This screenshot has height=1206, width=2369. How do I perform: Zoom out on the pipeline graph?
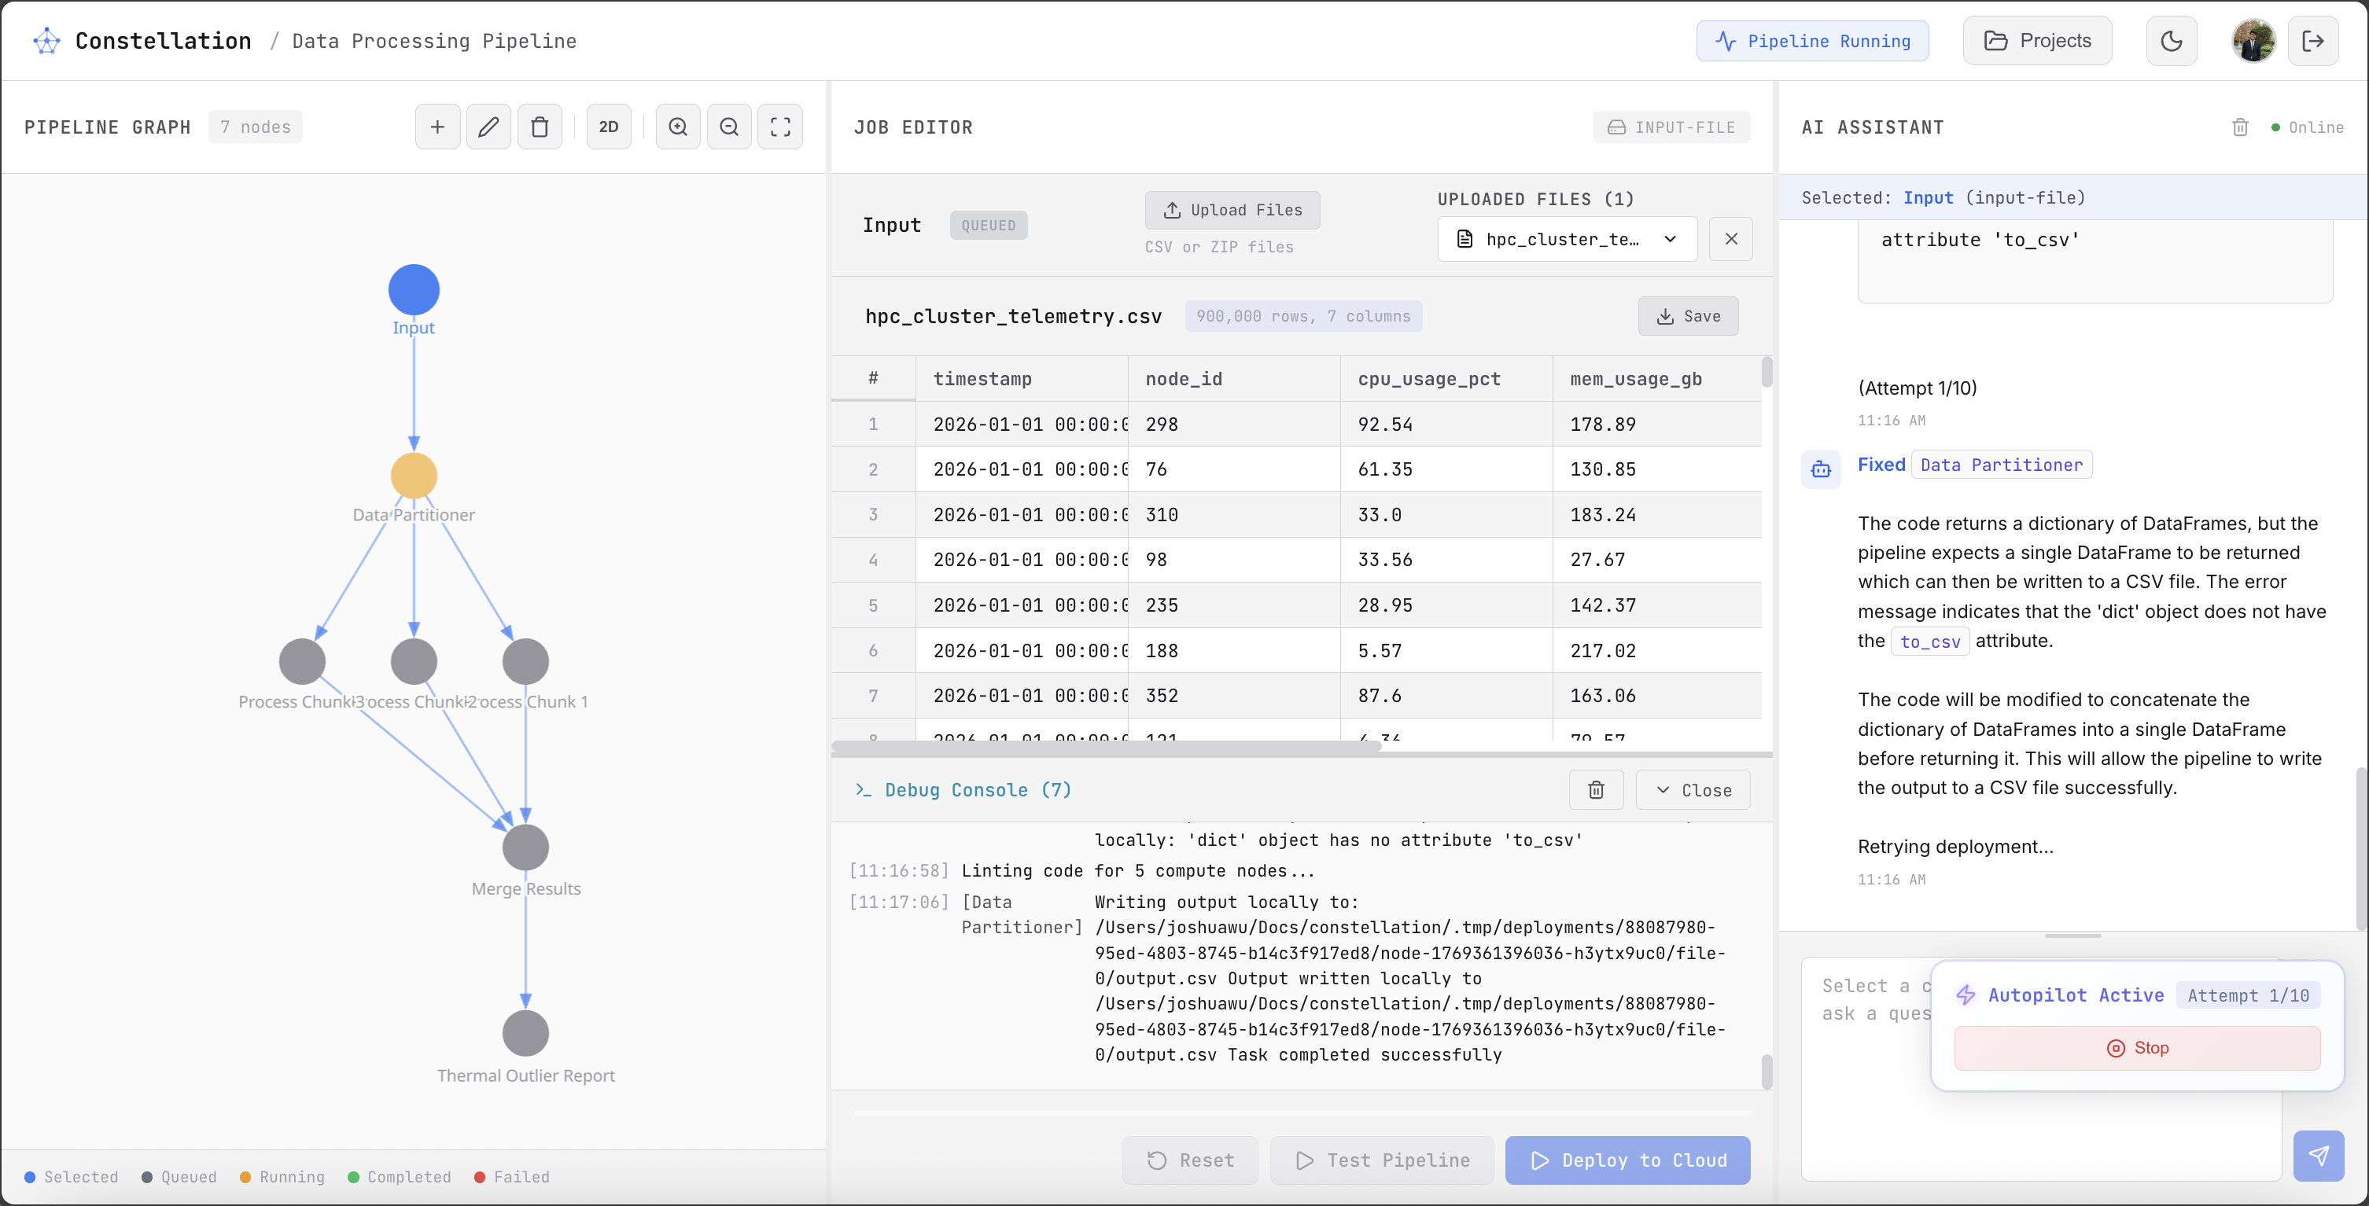click(729, 127)
